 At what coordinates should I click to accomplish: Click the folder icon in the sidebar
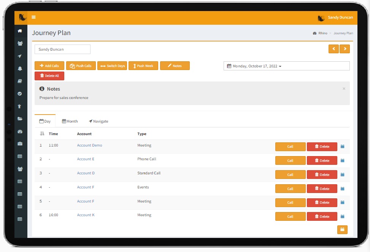[20, 119]
